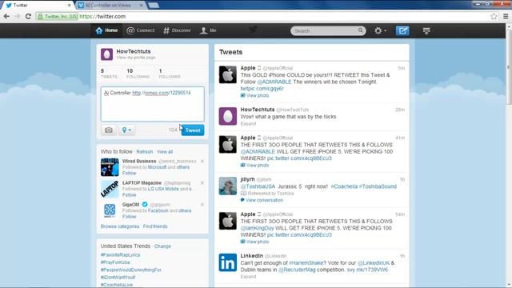Dismiss LAPTOP Magazine suggestion

[202, 183]
